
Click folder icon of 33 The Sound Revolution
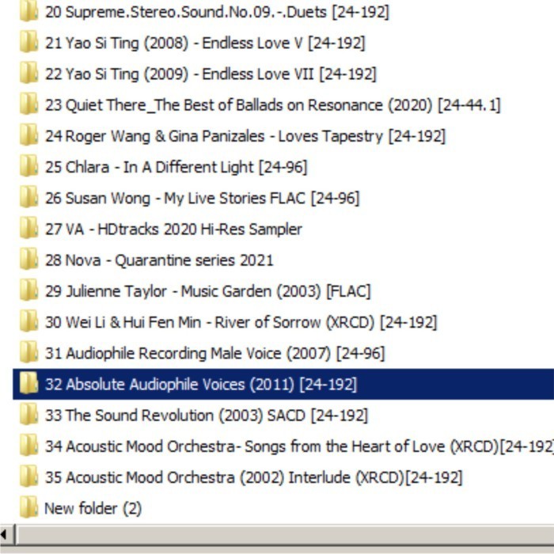pyautogui.click(x=28, y=415)
